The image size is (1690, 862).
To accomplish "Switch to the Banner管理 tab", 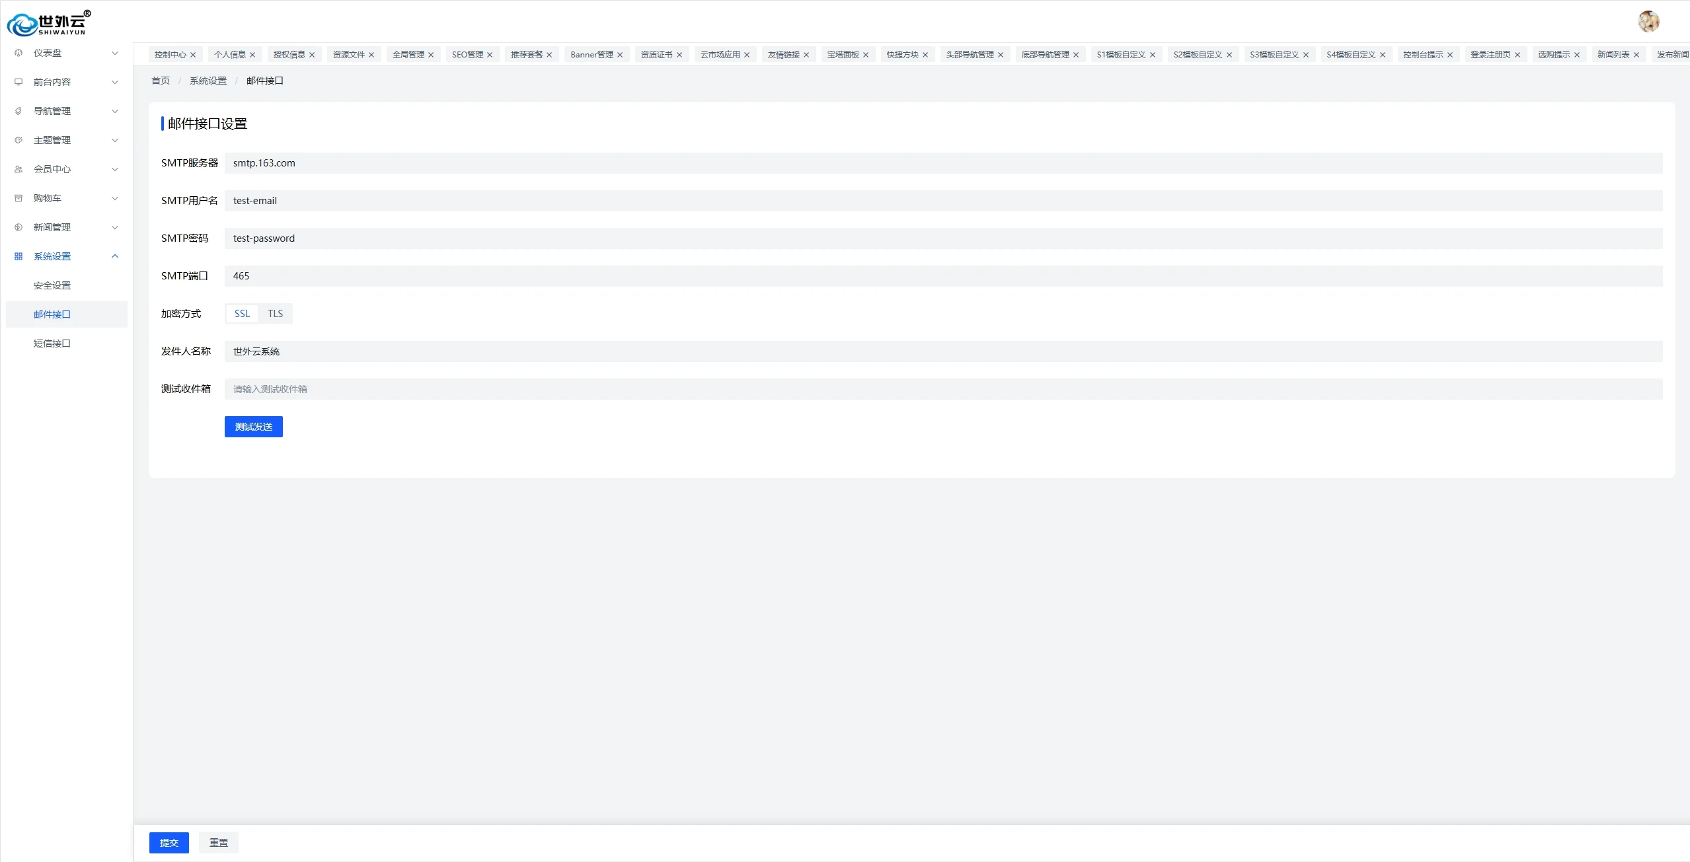I will (592, 55).
